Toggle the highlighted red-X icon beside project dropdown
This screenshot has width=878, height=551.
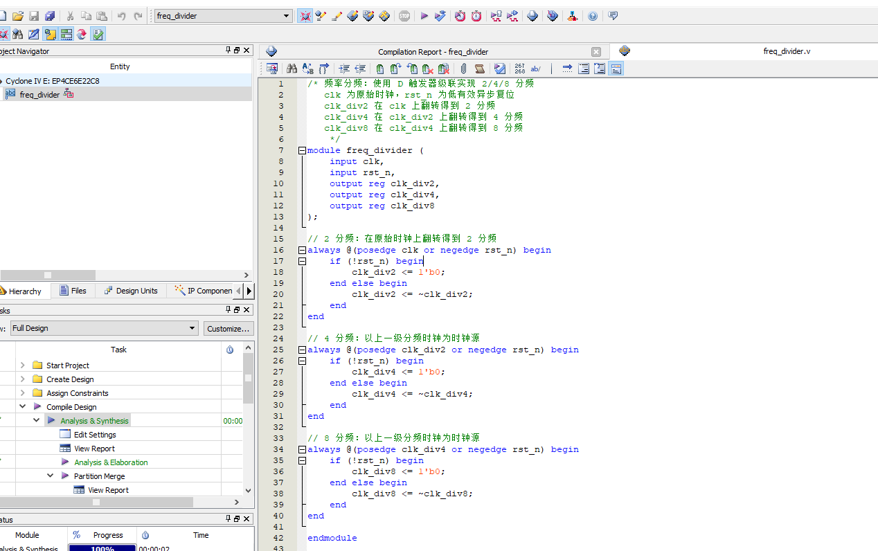pos(305,16)
